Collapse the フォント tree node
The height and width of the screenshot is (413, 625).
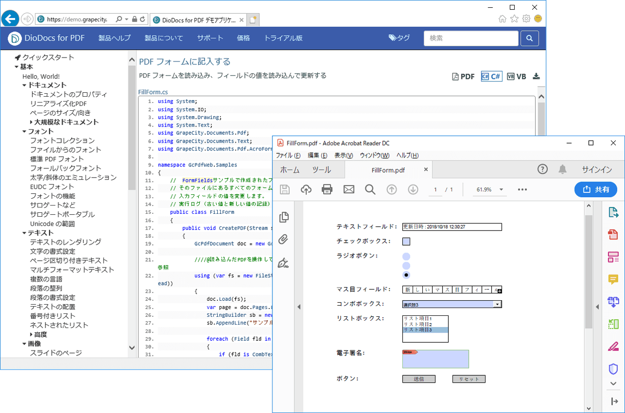tap(24, 131)
